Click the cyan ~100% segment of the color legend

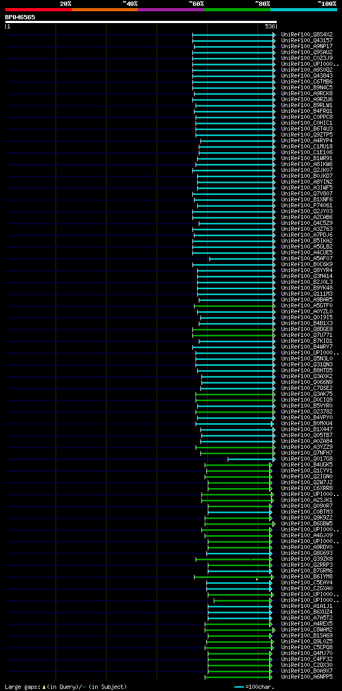pos(304,9)
